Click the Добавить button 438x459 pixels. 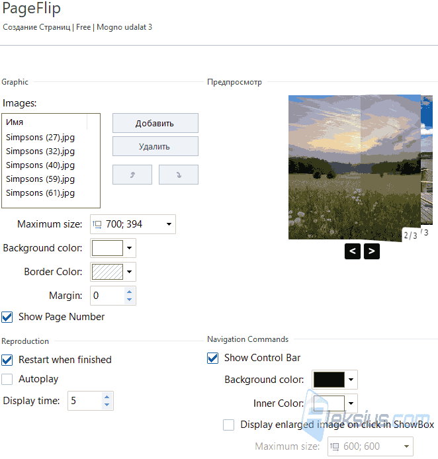(x=155, y=123)
